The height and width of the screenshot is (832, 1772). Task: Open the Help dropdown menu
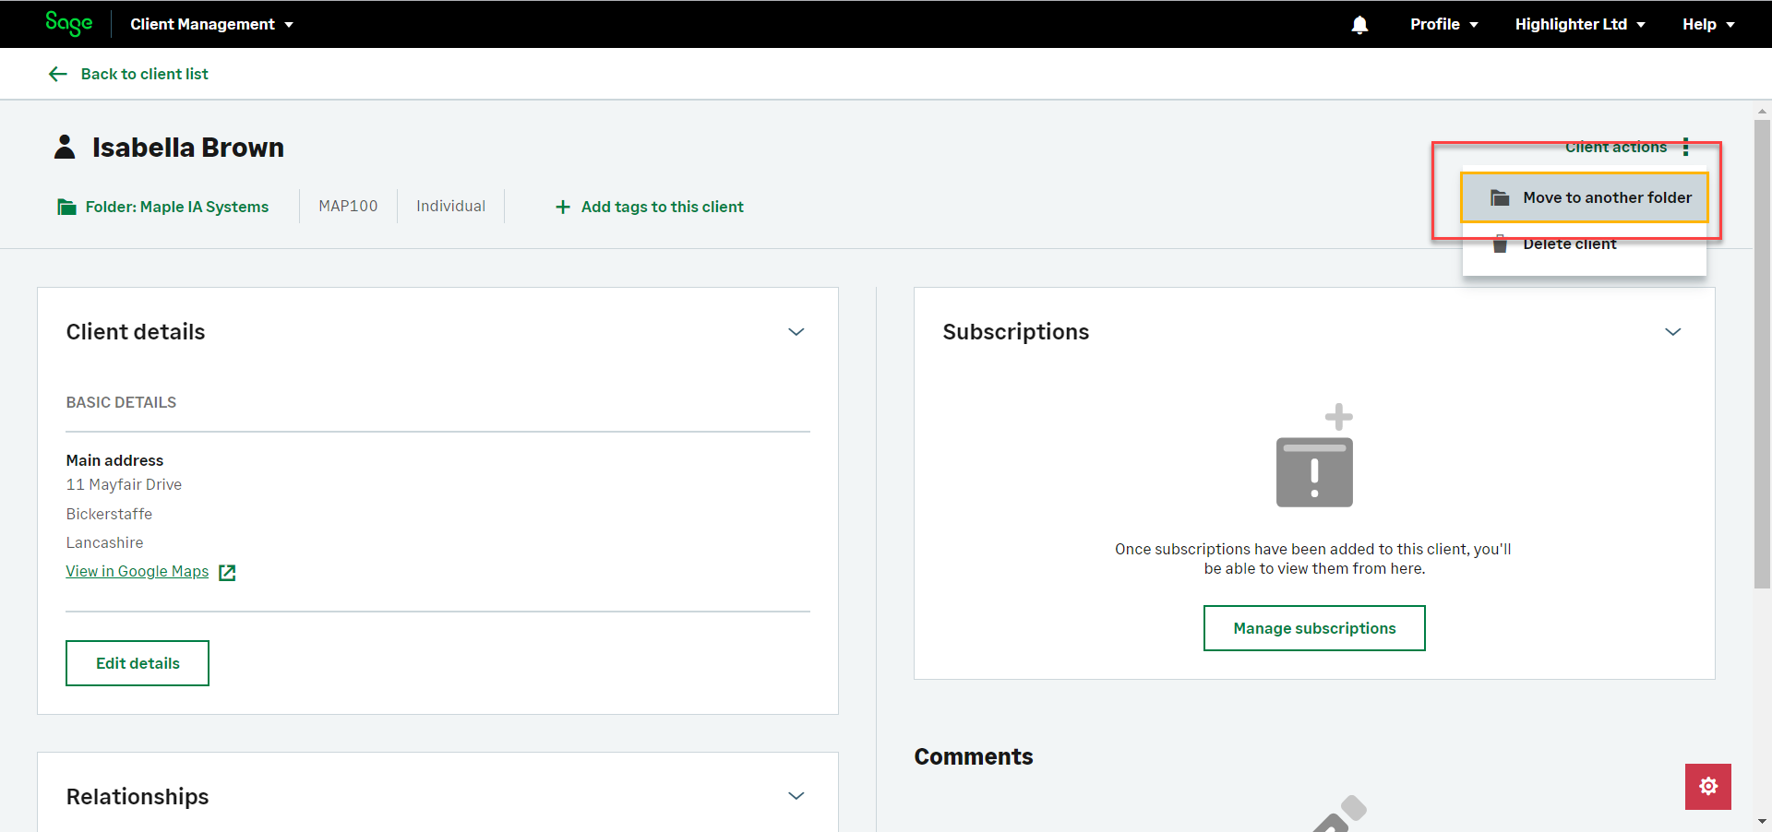[1707, 24]
